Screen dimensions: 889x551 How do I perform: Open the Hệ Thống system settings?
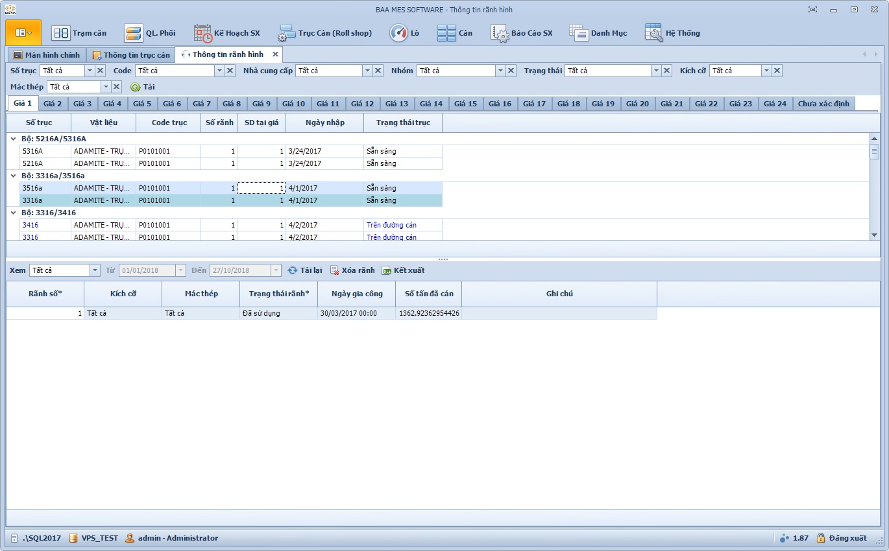point(672,33)
